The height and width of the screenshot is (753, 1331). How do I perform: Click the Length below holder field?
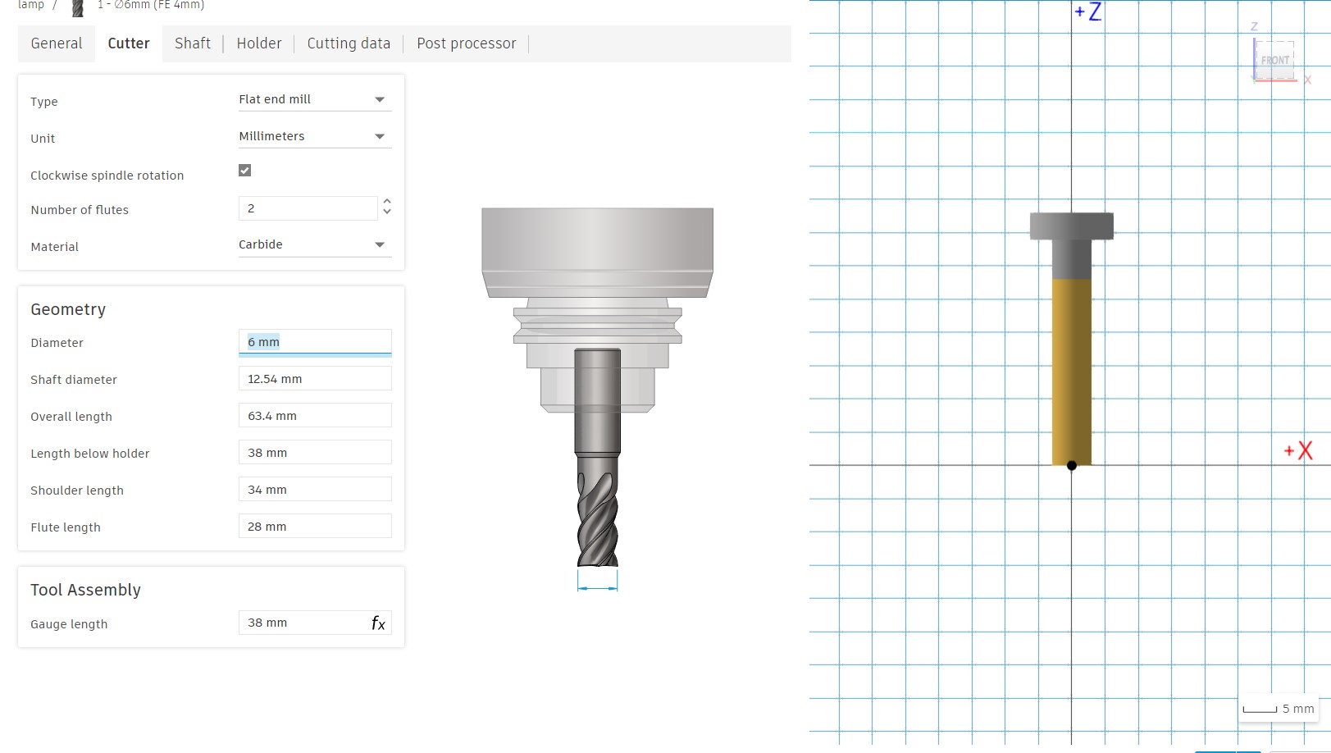[x=315, y=453]
